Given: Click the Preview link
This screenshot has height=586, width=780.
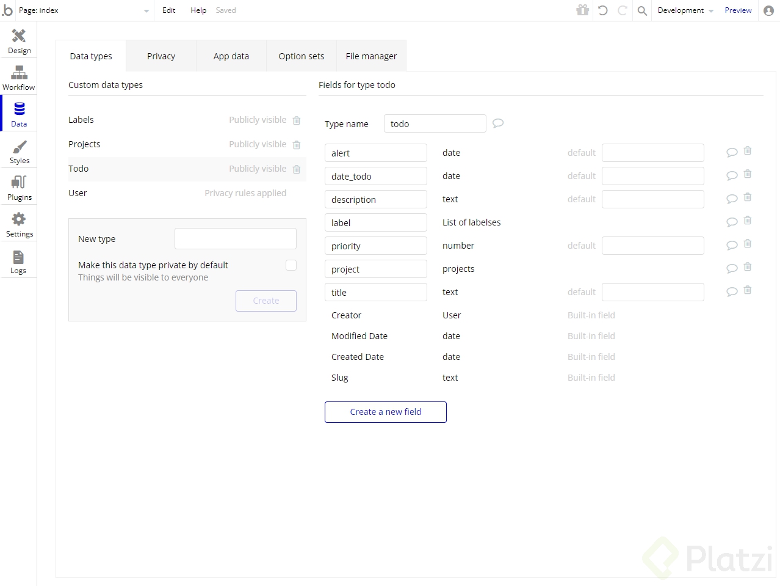Looking at the screenshot, I should tap(738, 10).
